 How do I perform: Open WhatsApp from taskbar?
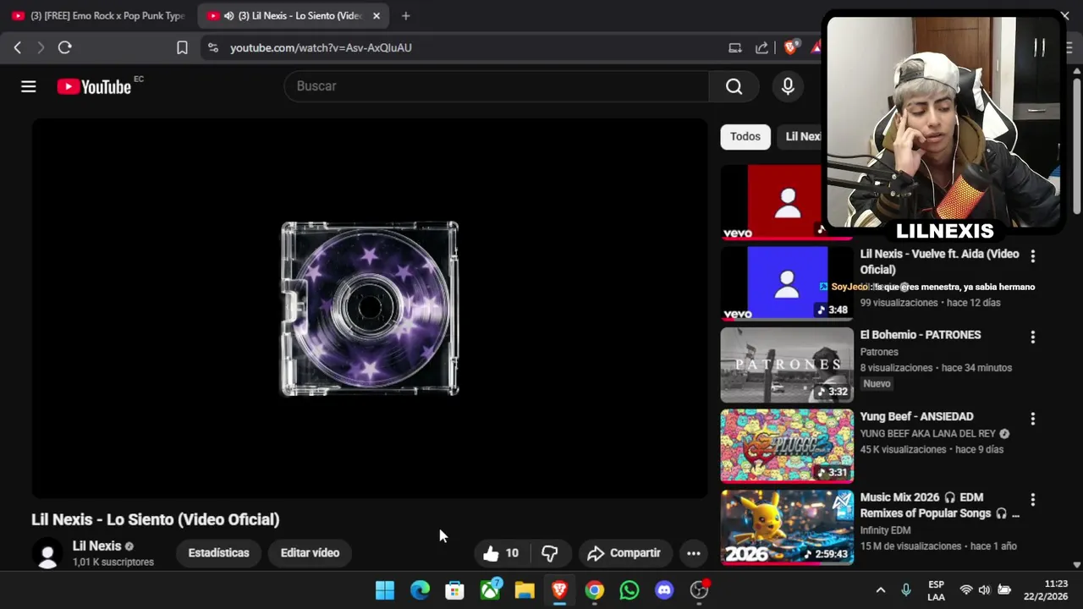pyautogui.click(x=629, y=590)
